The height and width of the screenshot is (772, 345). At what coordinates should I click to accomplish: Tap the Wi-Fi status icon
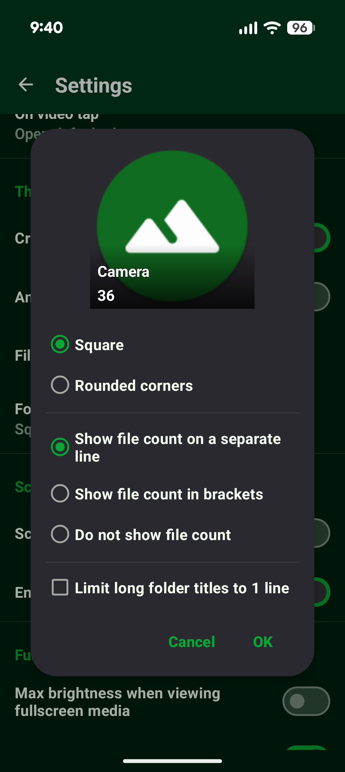point(272,28)
